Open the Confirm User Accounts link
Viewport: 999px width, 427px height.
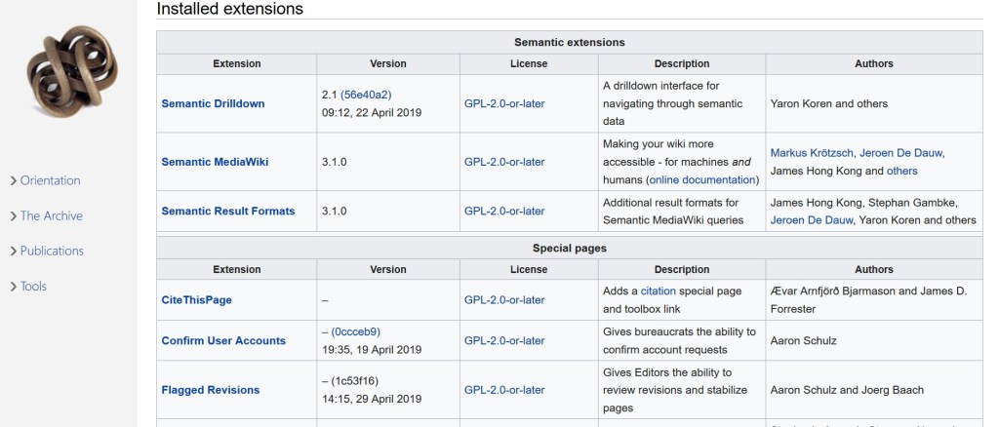[x=223, y=341]
